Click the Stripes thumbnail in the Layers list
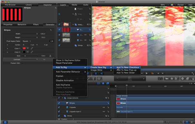The height and width of the screenshot is (124, 195). click(x=66, y=30)
